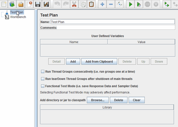The width and height of the screenshot is (178, 127).
Task: Collapse all nodes with minus icon
Action: [x=111, y=4]
